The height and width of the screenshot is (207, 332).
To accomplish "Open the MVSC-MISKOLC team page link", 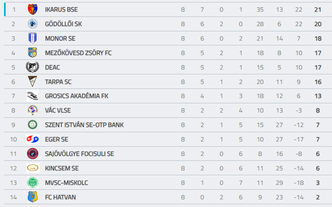I will coord(67,183).
